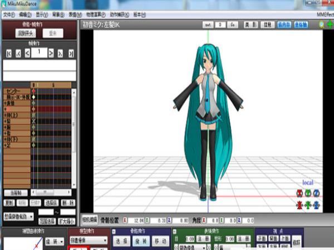
Task: Click the 'set' button in viewport header
Action: point(208,25)
